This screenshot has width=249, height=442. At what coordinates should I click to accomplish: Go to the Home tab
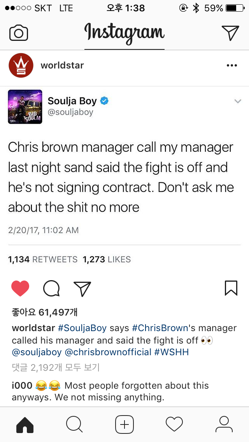(25, 424)
